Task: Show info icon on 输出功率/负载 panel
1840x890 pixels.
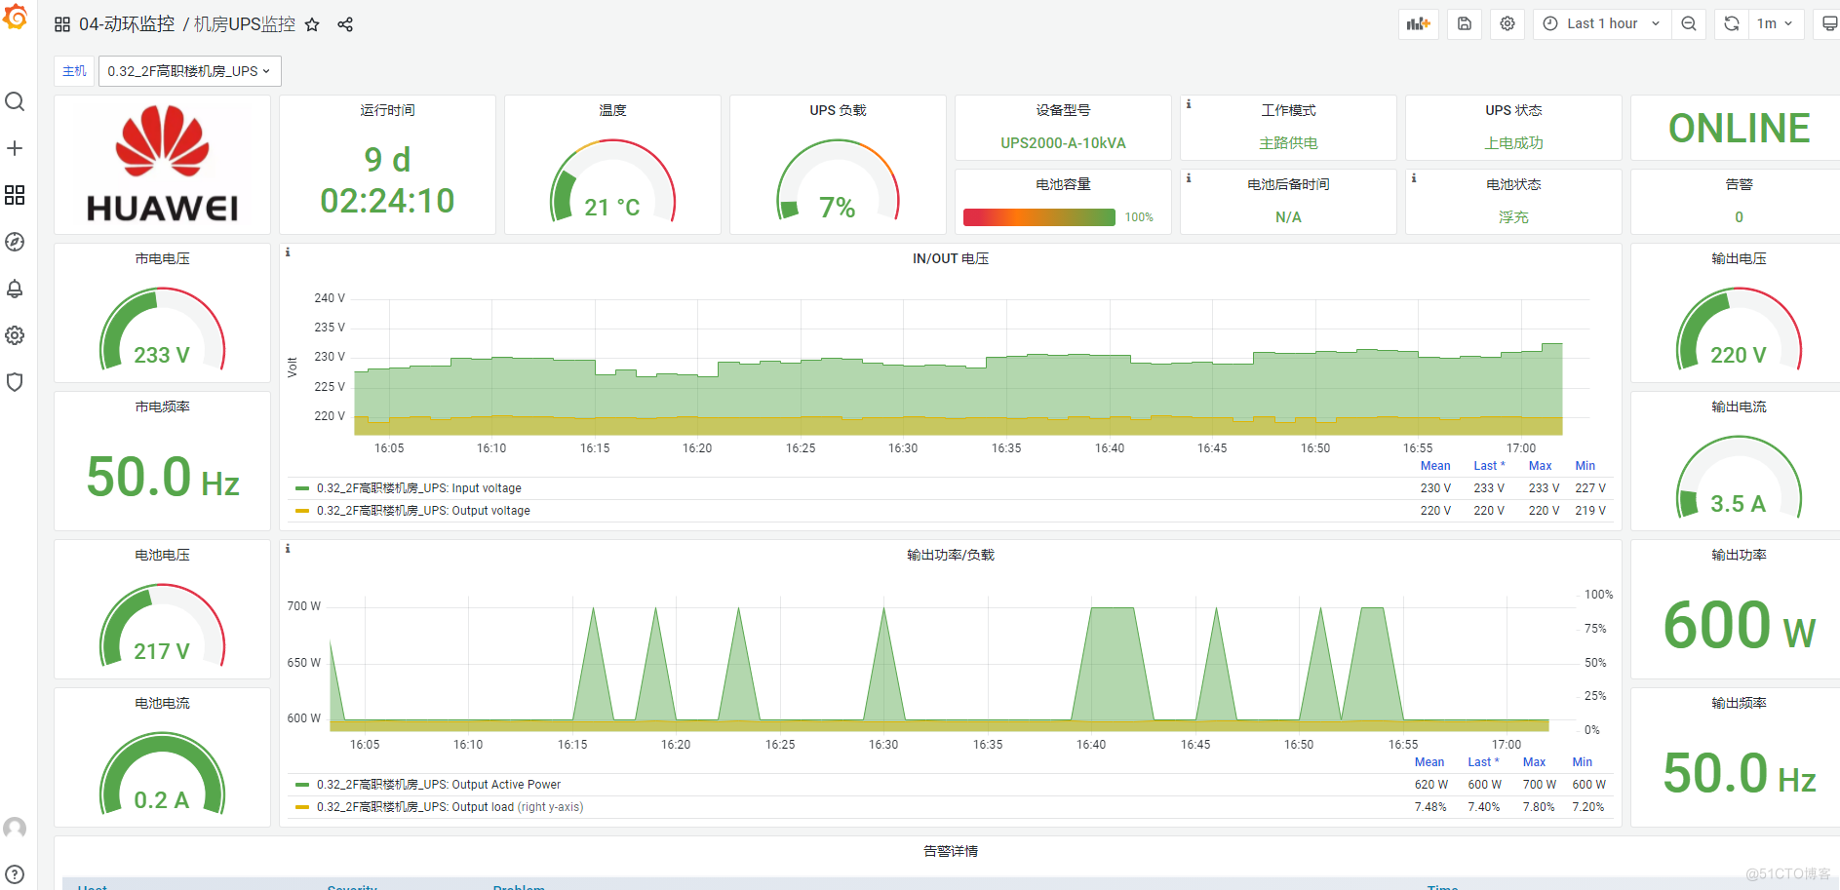Action: [288, 548]
